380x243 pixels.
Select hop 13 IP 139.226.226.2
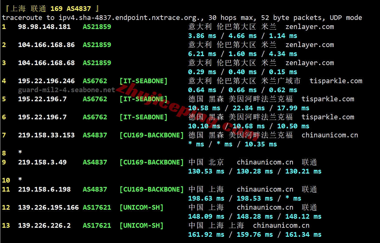point(44,226)
